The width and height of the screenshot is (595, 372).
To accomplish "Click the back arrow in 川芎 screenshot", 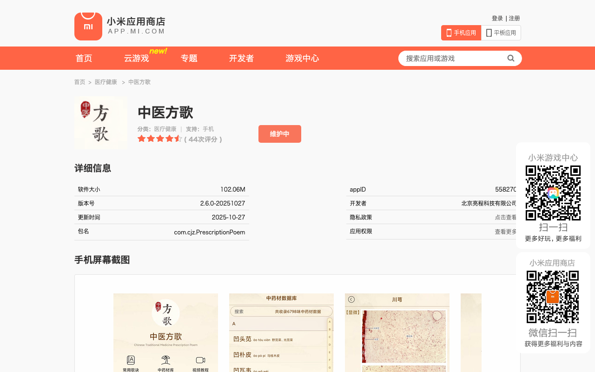I will point(351,299).
